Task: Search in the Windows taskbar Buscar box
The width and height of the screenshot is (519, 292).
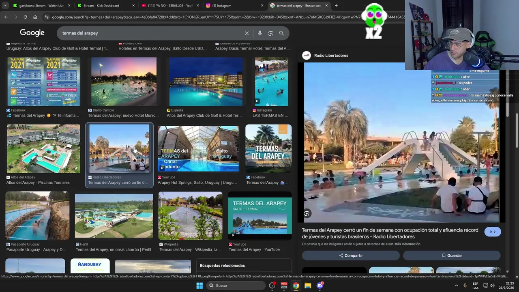Action: coord(235,286)
